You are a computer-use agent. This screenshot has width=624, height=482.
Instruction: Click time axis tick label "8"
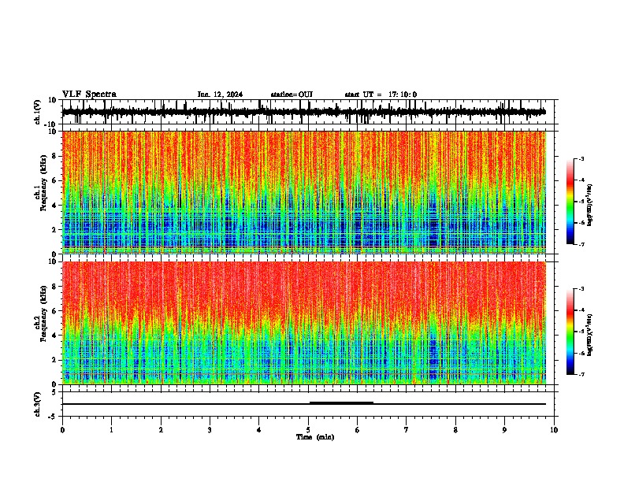point(455,430)
